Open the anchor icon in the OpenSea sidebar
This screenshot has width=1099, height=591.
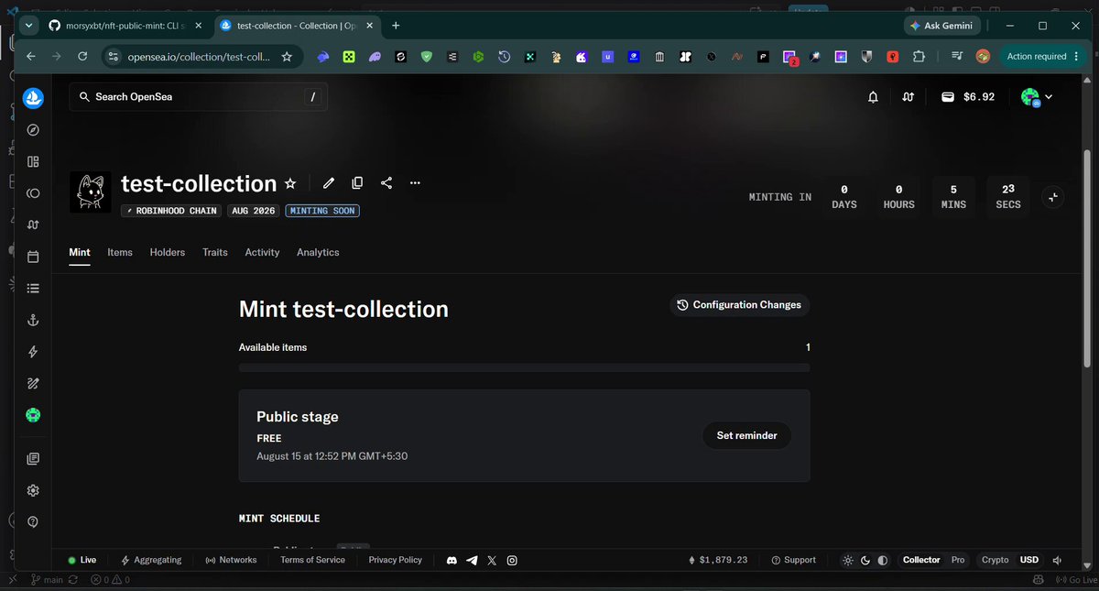coord(33,319)
